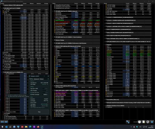Expand Core Distance to TJMAX row

tap(3, 112)
